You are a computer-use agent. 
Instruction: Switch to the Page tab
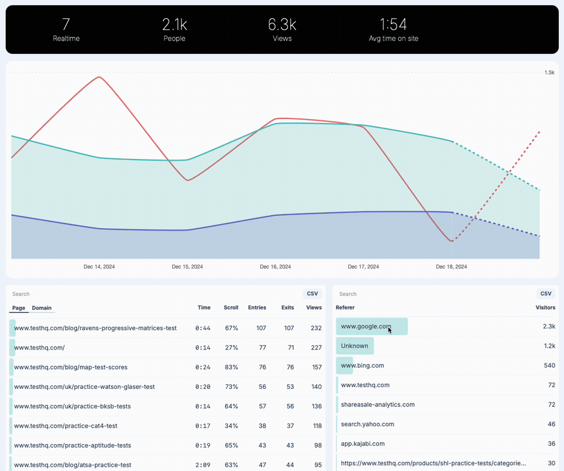pos(18,308)
